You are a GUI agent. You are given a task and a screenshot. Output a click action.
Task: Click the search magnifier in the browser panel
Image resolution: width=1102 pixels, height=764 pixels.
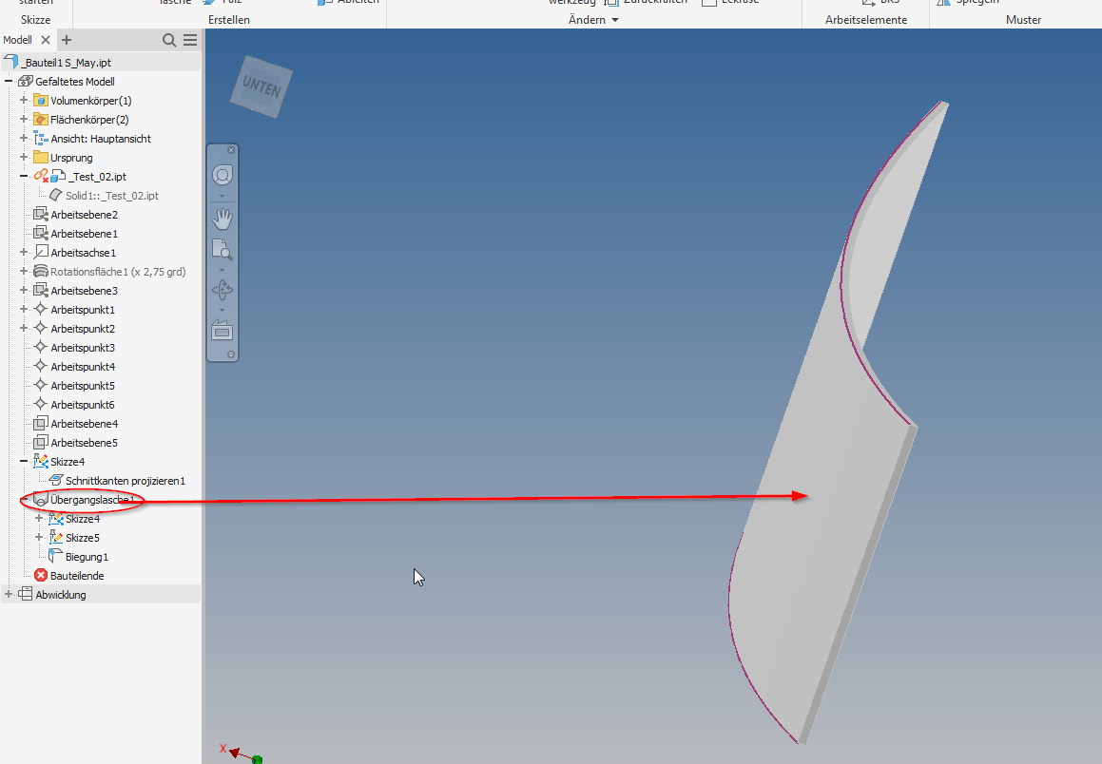click(169, 40)
